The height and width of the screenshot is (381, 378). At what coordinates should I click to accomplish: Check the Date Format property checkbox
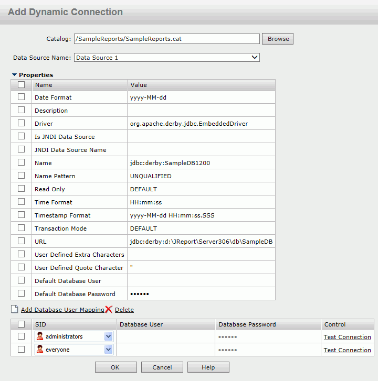pyautogui.click(x=21, y=97)
